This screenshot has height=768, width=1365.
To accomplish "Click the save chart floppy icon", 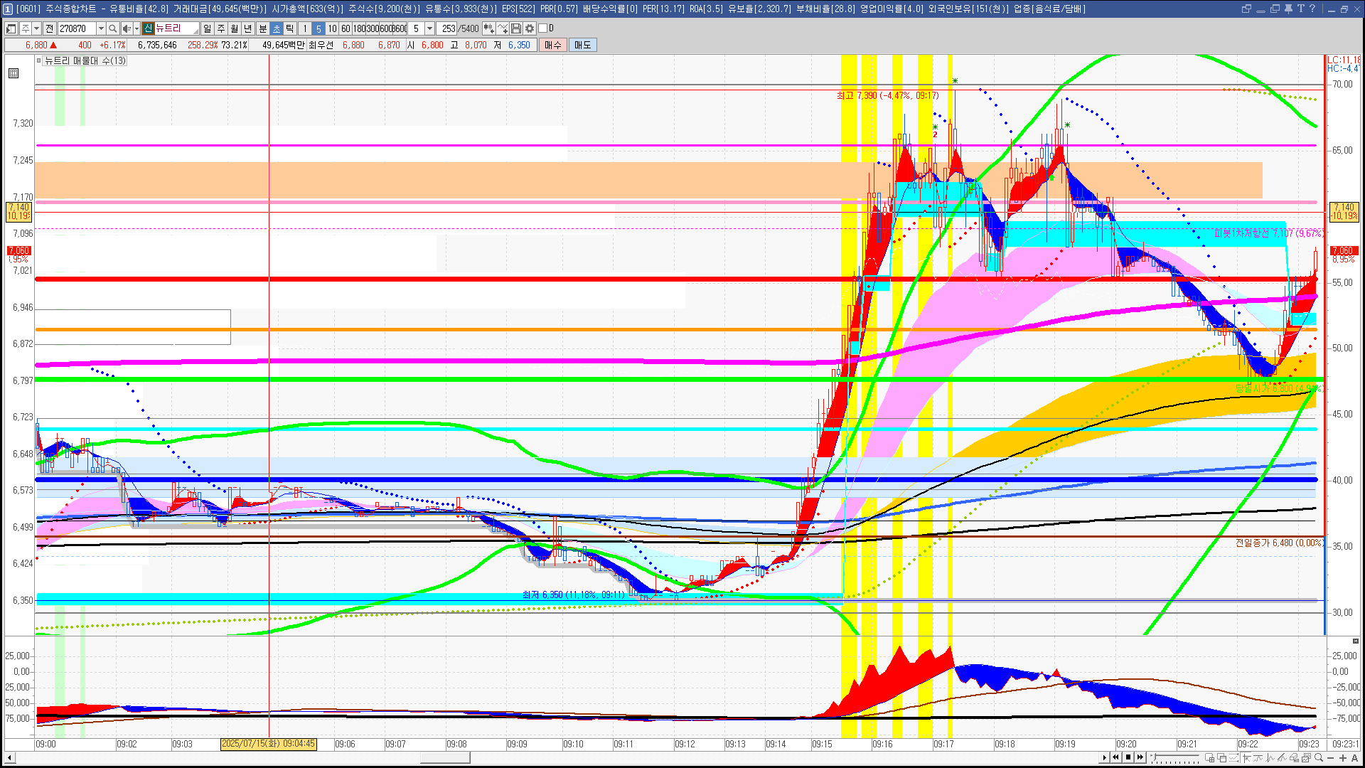I will coord(516,28).
